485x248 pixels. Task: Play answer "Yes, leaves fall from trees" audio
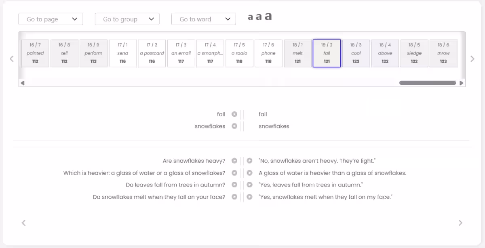pyautogui.click(x=250, y=185)
